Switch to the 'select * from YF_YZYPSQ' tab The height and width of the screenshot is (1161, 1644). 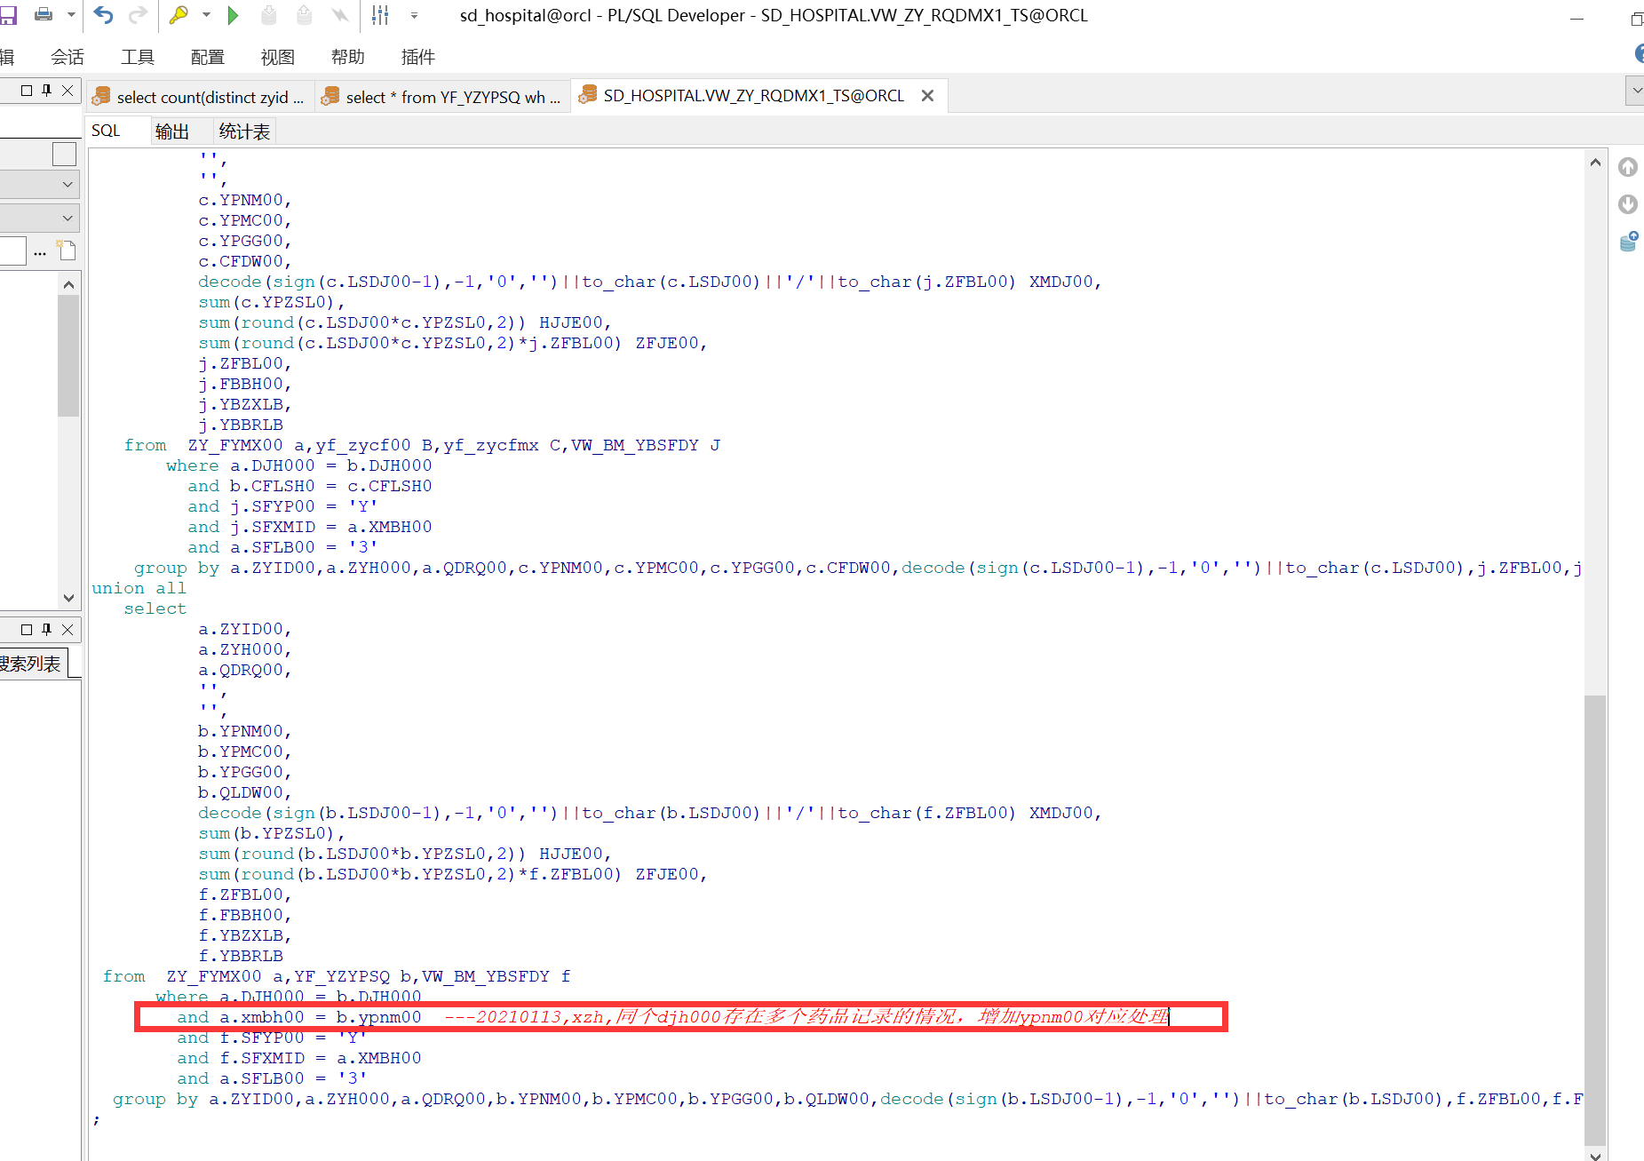(442, 97)
